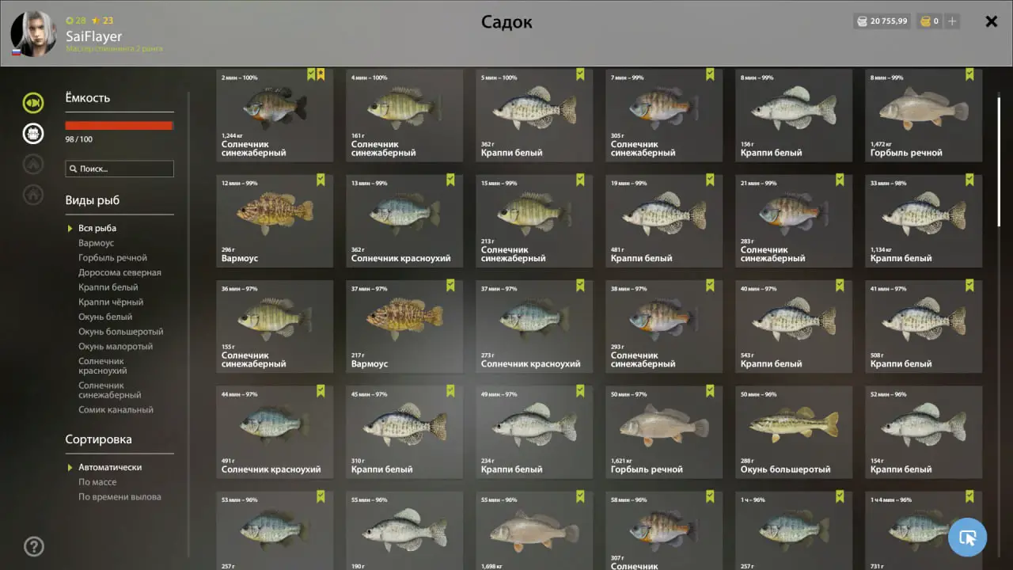Screen dimensions: 1013x570
Task: Filter by Краппи белый species
Action: click(x=108, y=287)
